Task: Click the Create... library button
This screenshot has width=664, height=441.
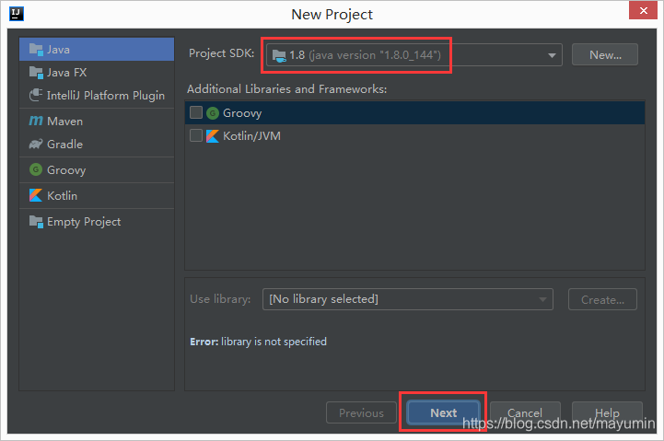Action: click(602, 299)
